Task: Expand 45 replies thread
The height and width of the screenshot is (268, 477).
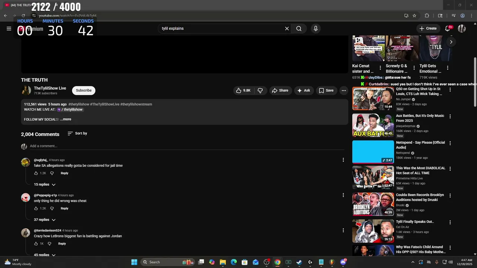Action: 45,255
